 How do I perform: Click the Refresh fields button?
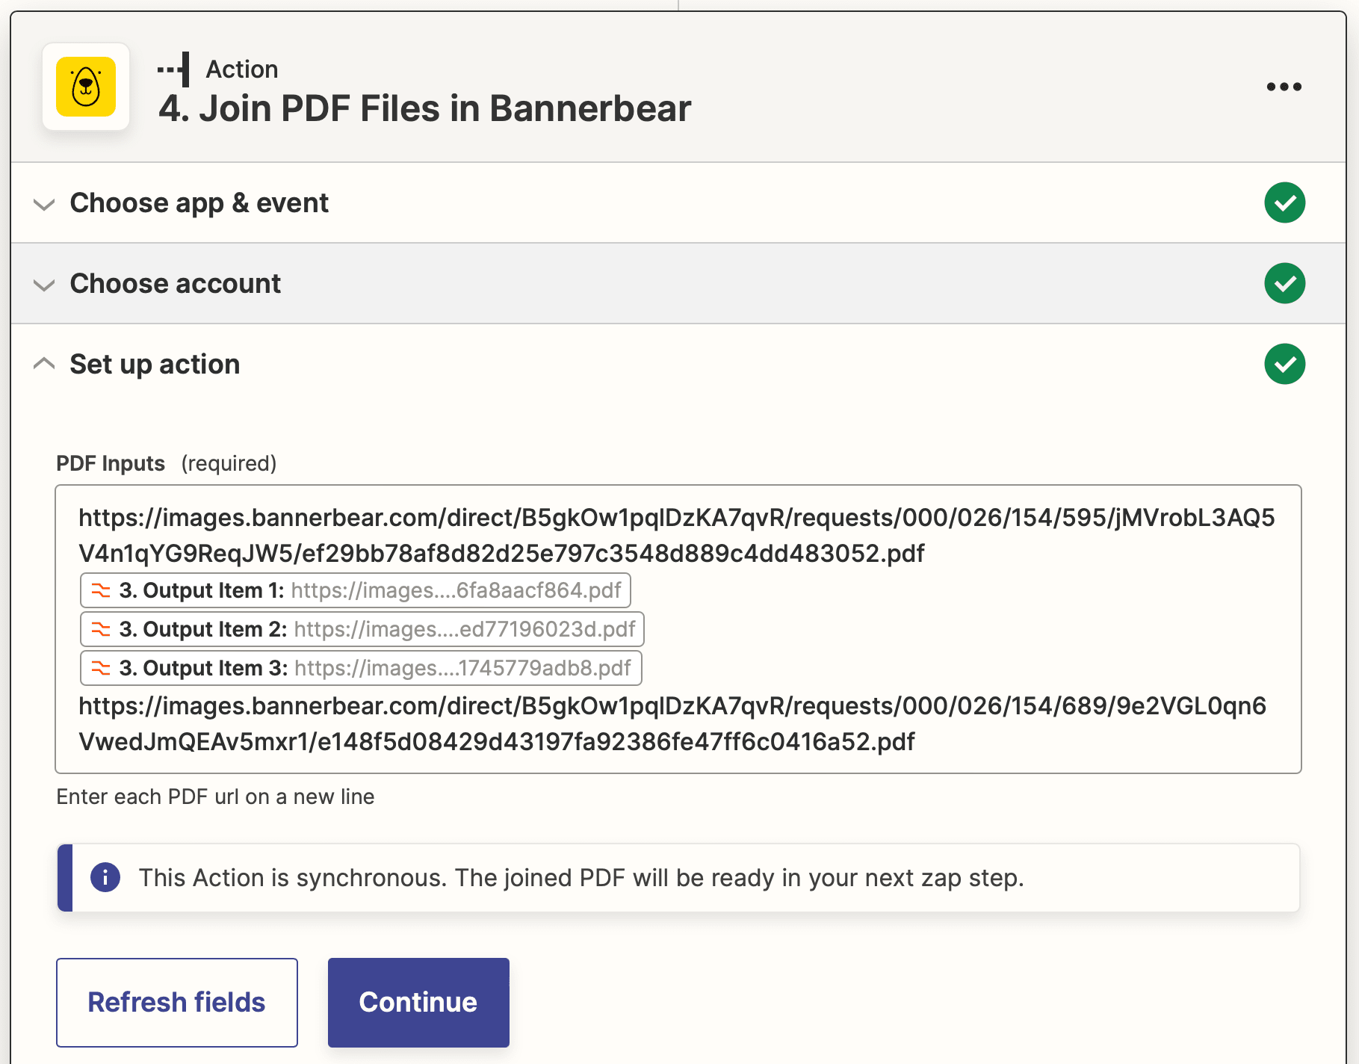(x=176, y=1002)
